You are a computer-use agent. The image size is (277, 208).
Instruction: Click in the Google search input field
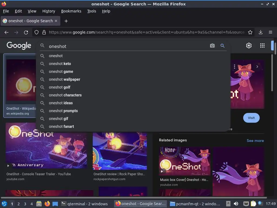tap(128, 46)
